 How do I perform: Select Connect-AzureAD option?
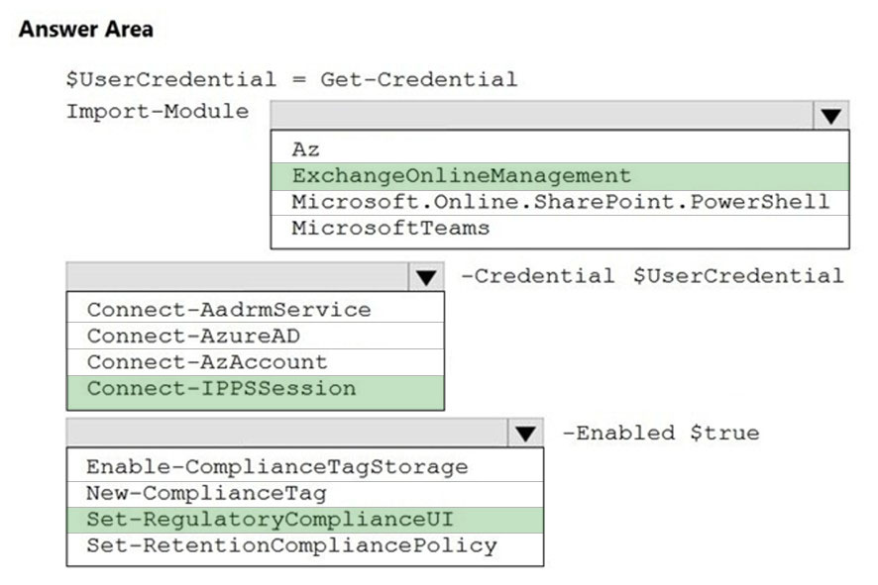(256, 336)
